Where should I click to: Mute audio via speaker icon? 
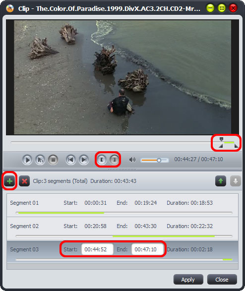coord(132,160)
